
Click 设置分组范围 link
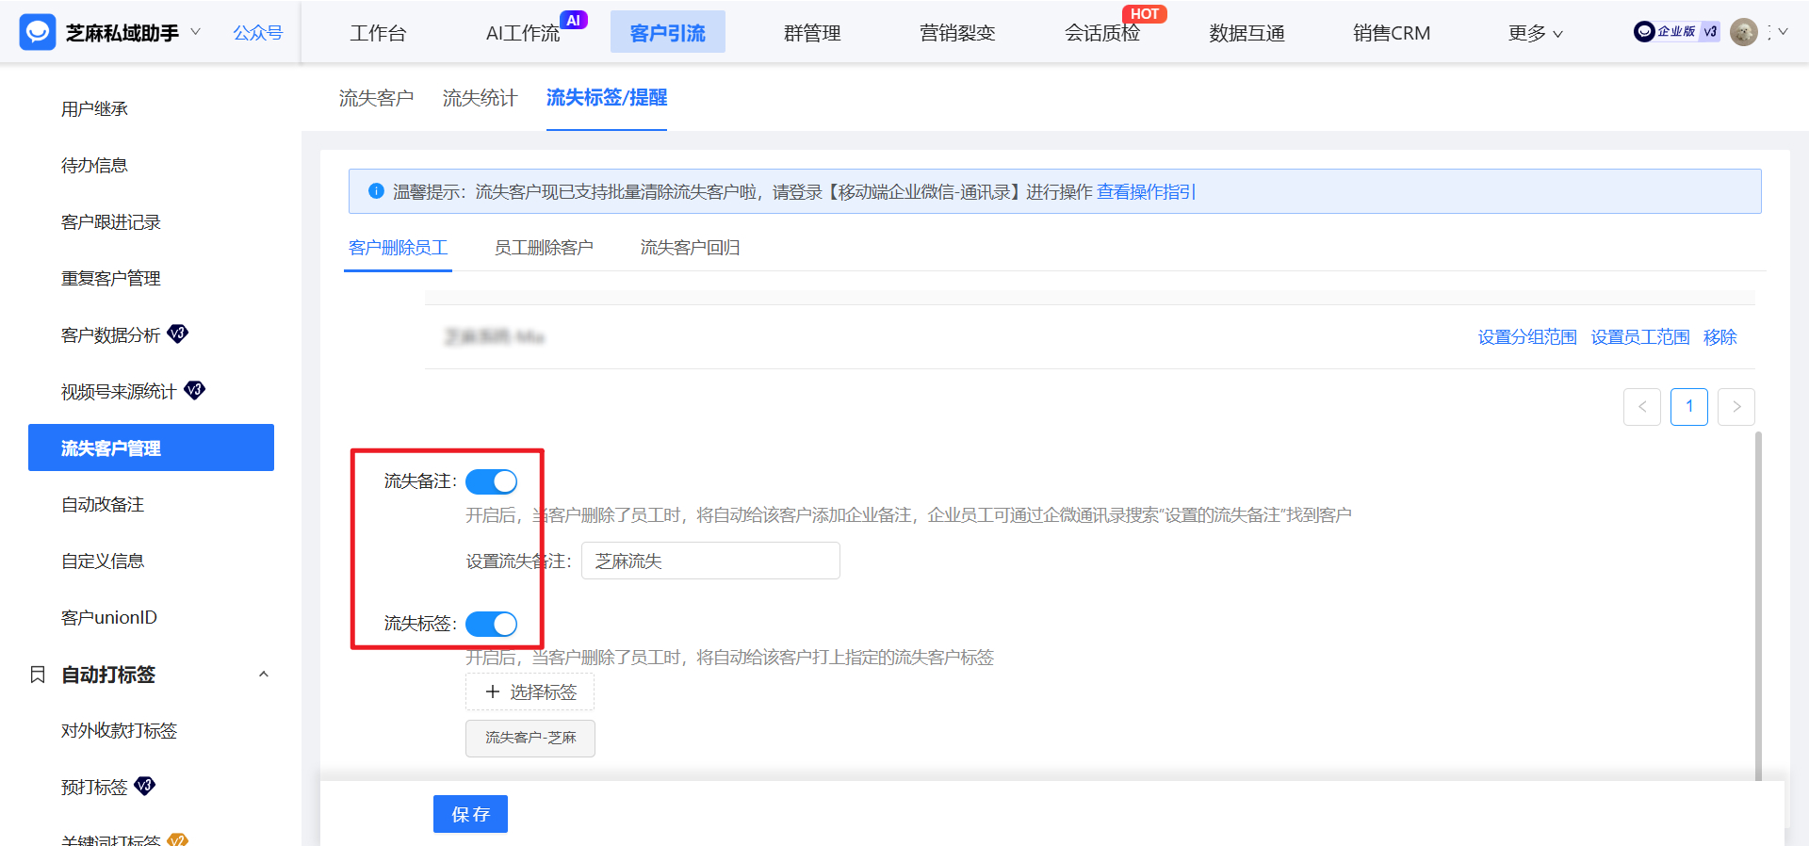(x=1527, y=337)
